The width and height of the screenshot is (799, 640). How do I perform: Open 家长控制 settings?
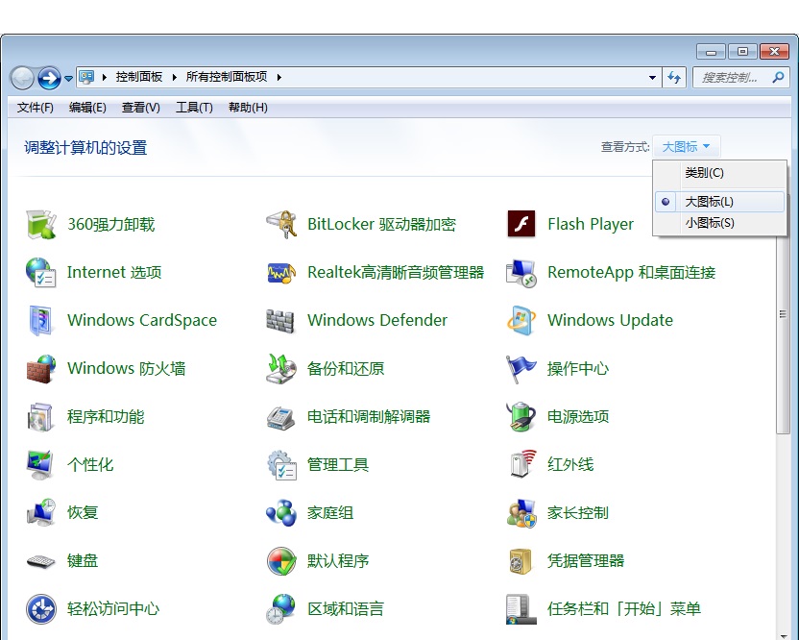tap(577, 512)
